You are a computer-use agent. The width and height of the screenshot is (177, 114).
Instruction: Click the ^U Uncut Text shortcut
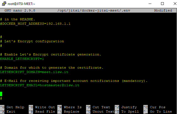pos(100,112)
